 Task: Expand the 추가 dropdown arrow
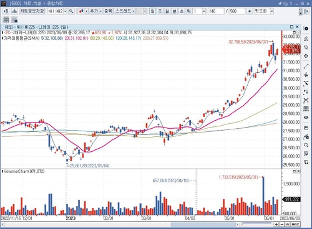pyautogui.click(x=100, y=11)
